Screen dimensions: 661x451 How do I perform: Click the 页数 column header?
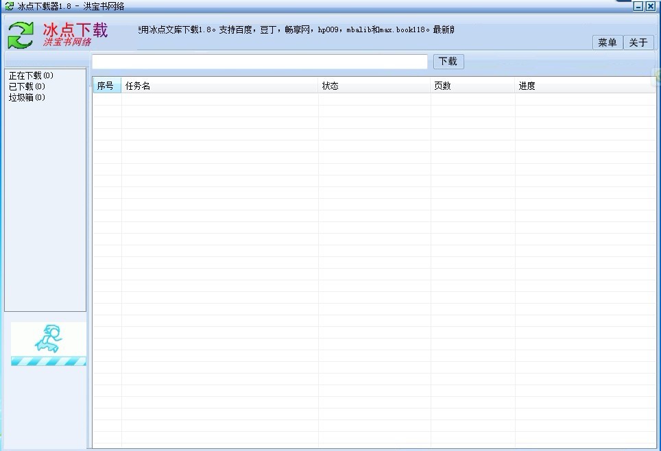472,86
